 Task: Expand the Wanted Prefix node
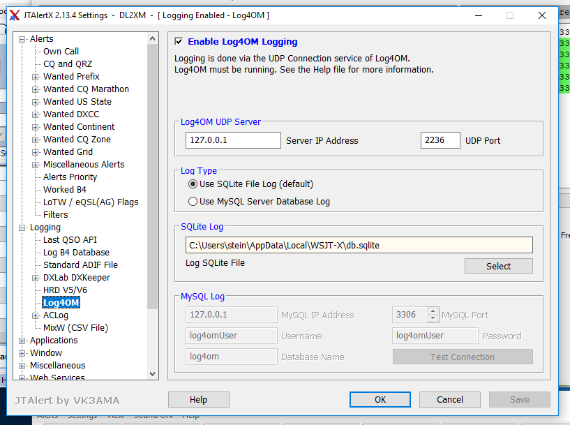coord(36,77)
